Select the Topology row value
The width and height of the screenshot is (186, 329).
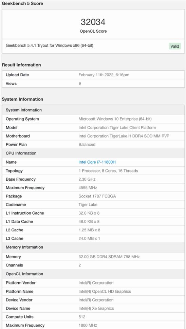point(108,170)
